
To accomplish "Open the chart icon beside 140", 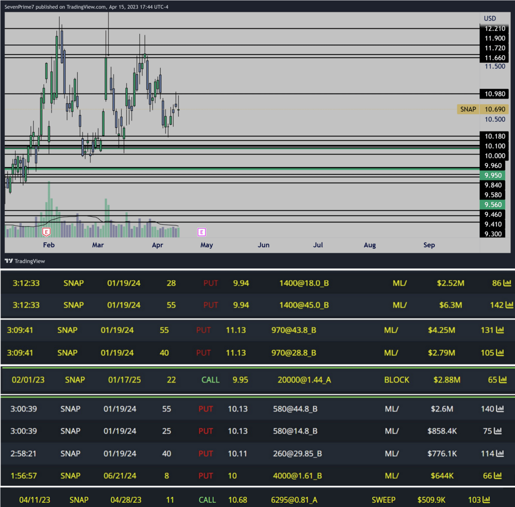I will pos(500,409).
